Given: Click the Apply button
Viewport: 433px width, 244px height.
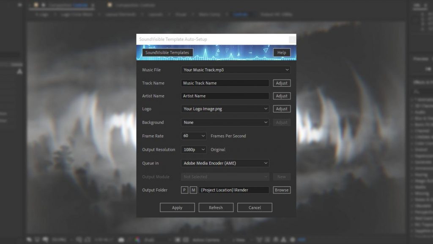Looking at the screenshot, I should pos(177,208).
